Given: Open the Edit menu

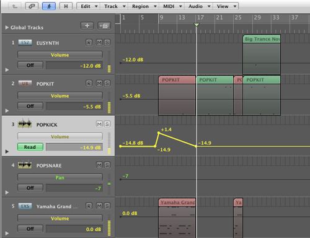Looking at the screenshot, I should pyautogui.click(x=89, y=6).
